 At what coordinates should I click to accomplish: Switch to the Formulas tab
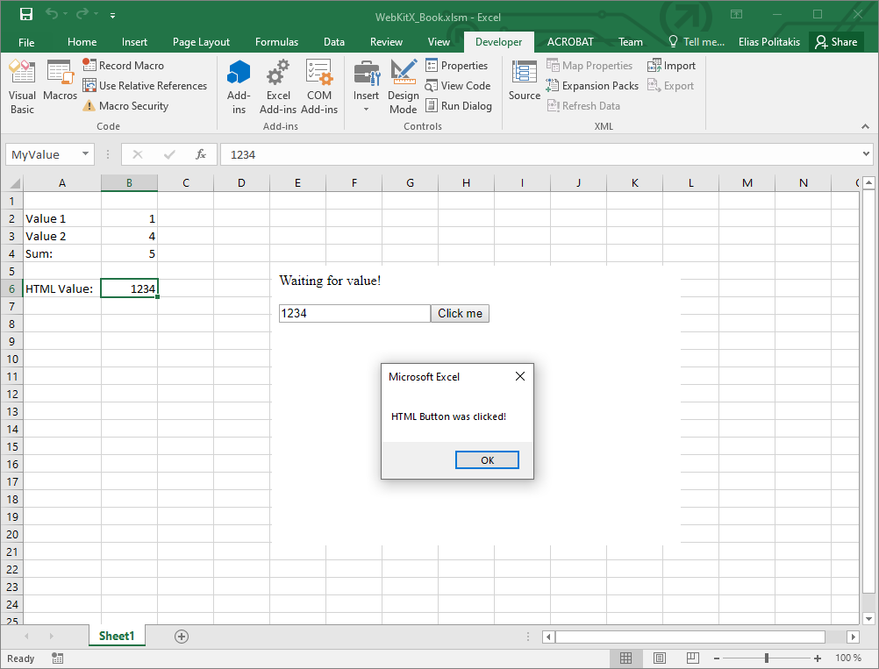(x=276, y=42)
